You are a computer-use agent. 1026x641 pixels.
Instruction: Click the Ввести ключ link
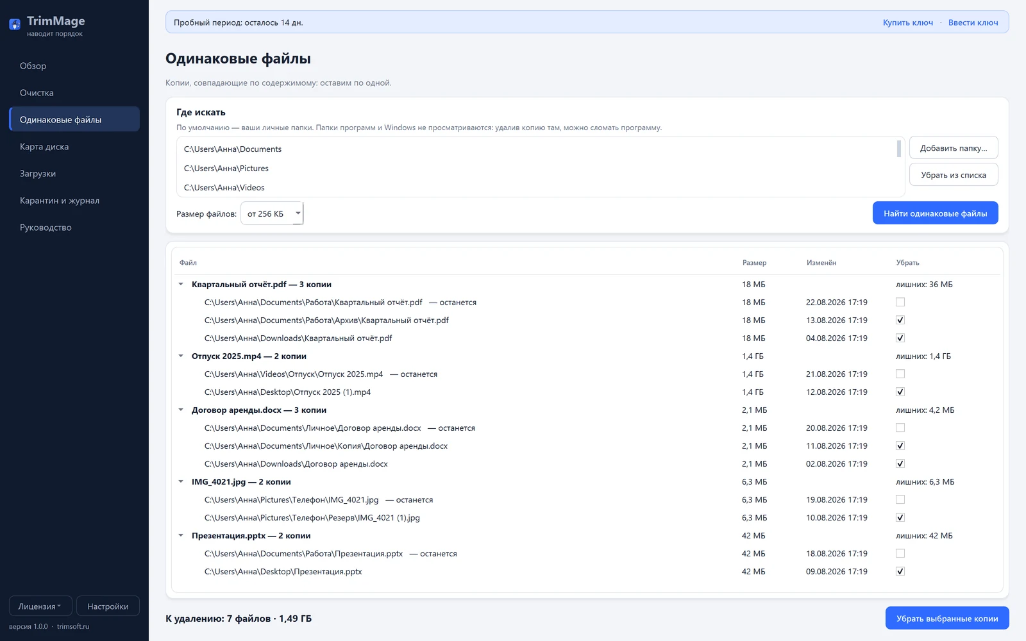973,22
